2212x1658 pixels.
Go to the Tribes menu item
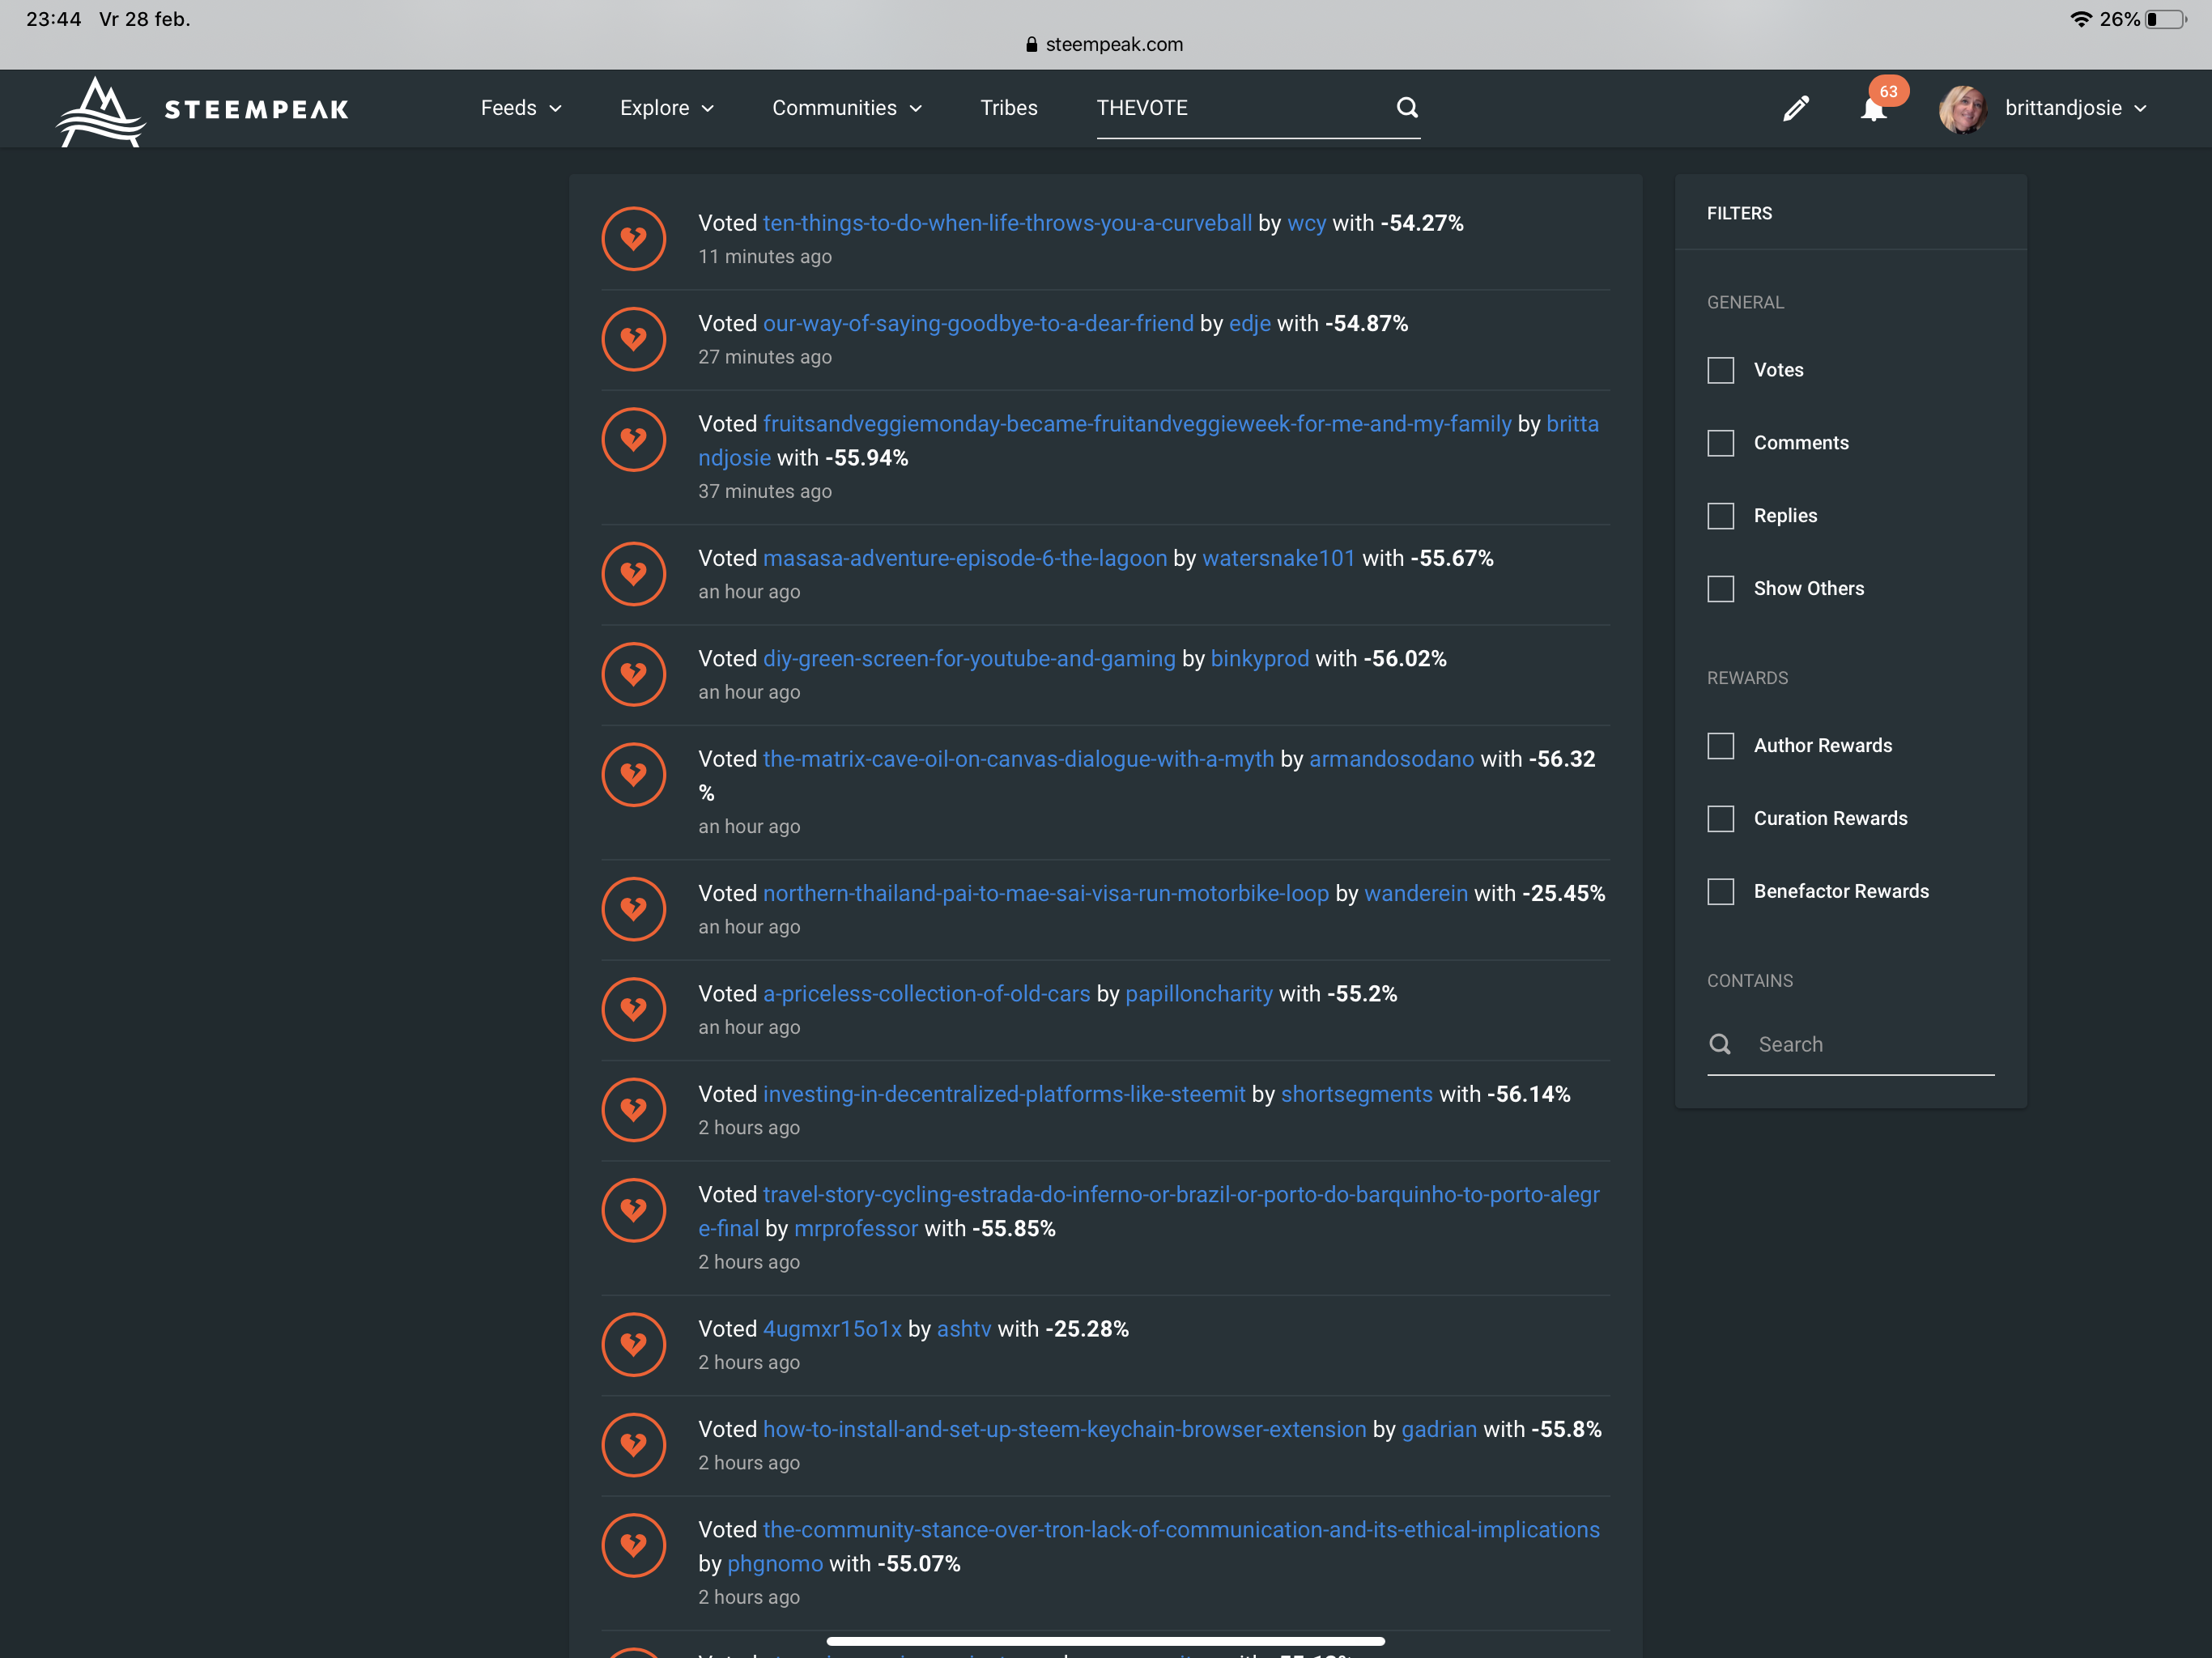(x=1008, y=108)
